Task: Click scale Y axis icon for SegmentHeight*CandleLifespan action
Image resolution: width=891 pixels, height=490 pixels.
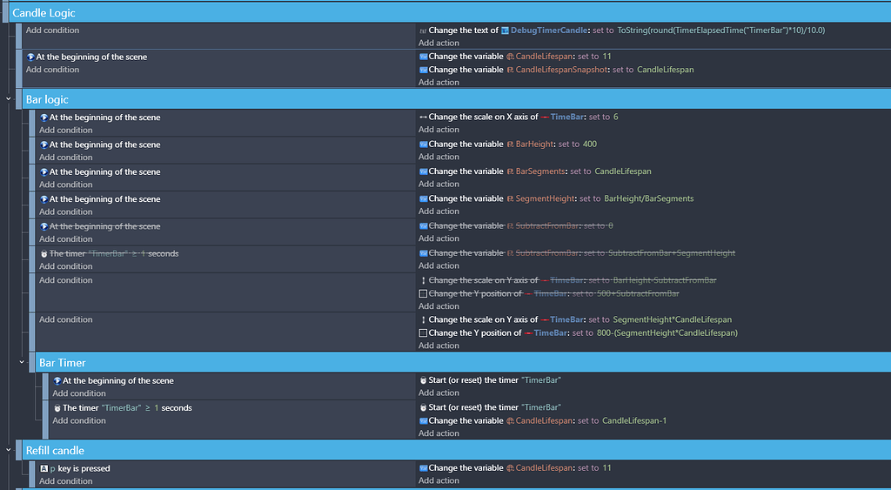Action: point(423,320)
